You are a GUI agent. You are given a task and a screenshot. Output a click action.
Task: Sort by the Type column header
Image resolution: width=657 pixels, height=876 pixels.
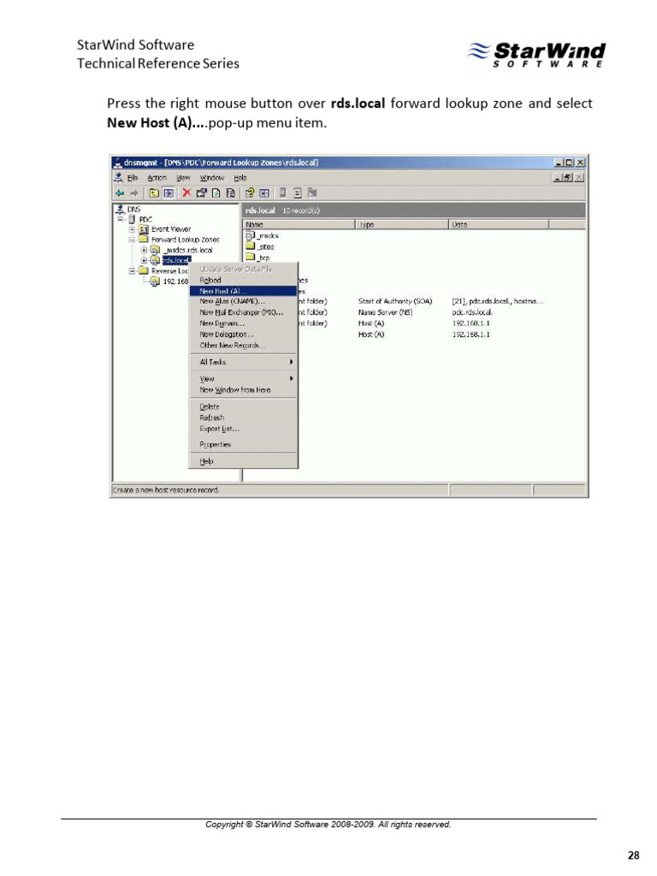[402, 225]
